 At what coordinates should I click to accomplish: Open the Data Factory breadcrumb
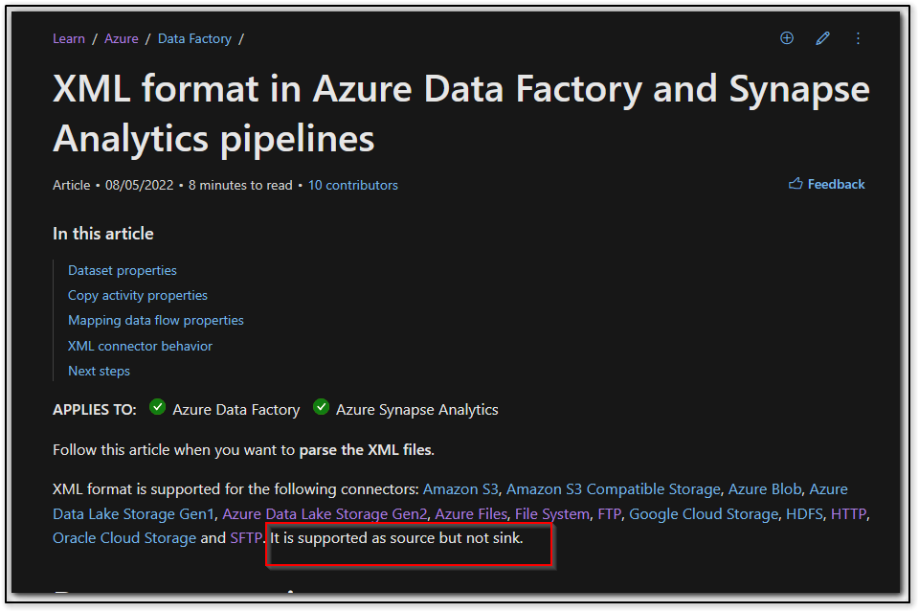tap(194, 38)
